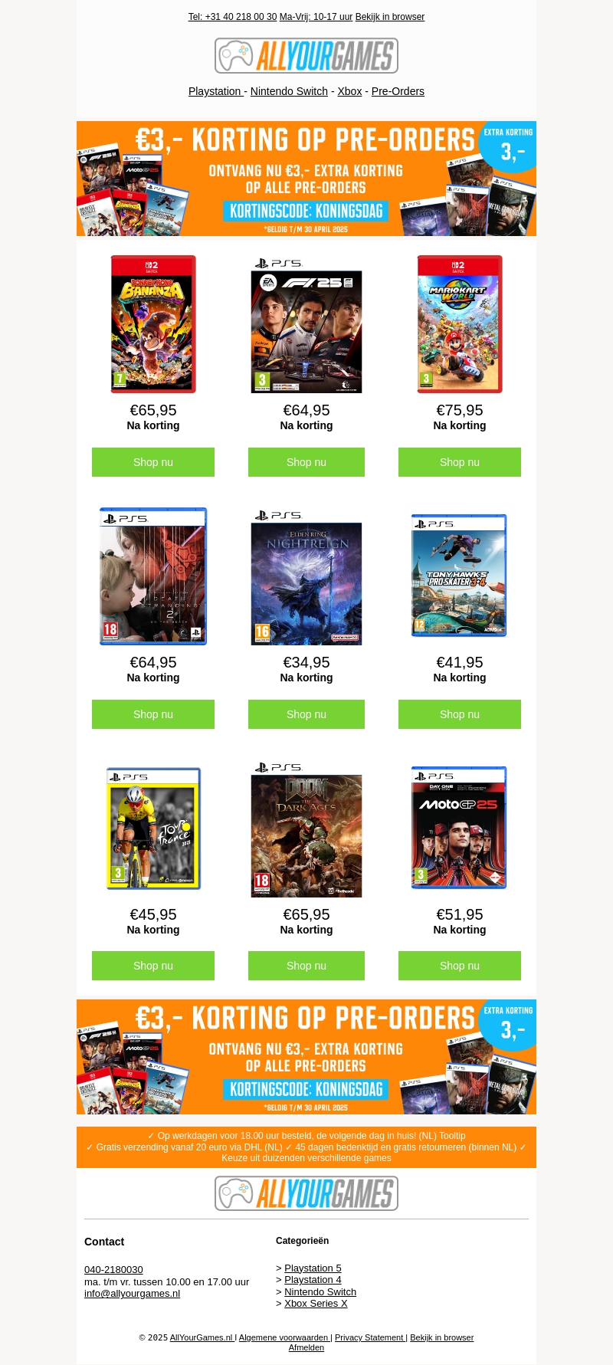Open Tony Hawk's Pro Skater 3+4 cover

(x=460, y=576)
